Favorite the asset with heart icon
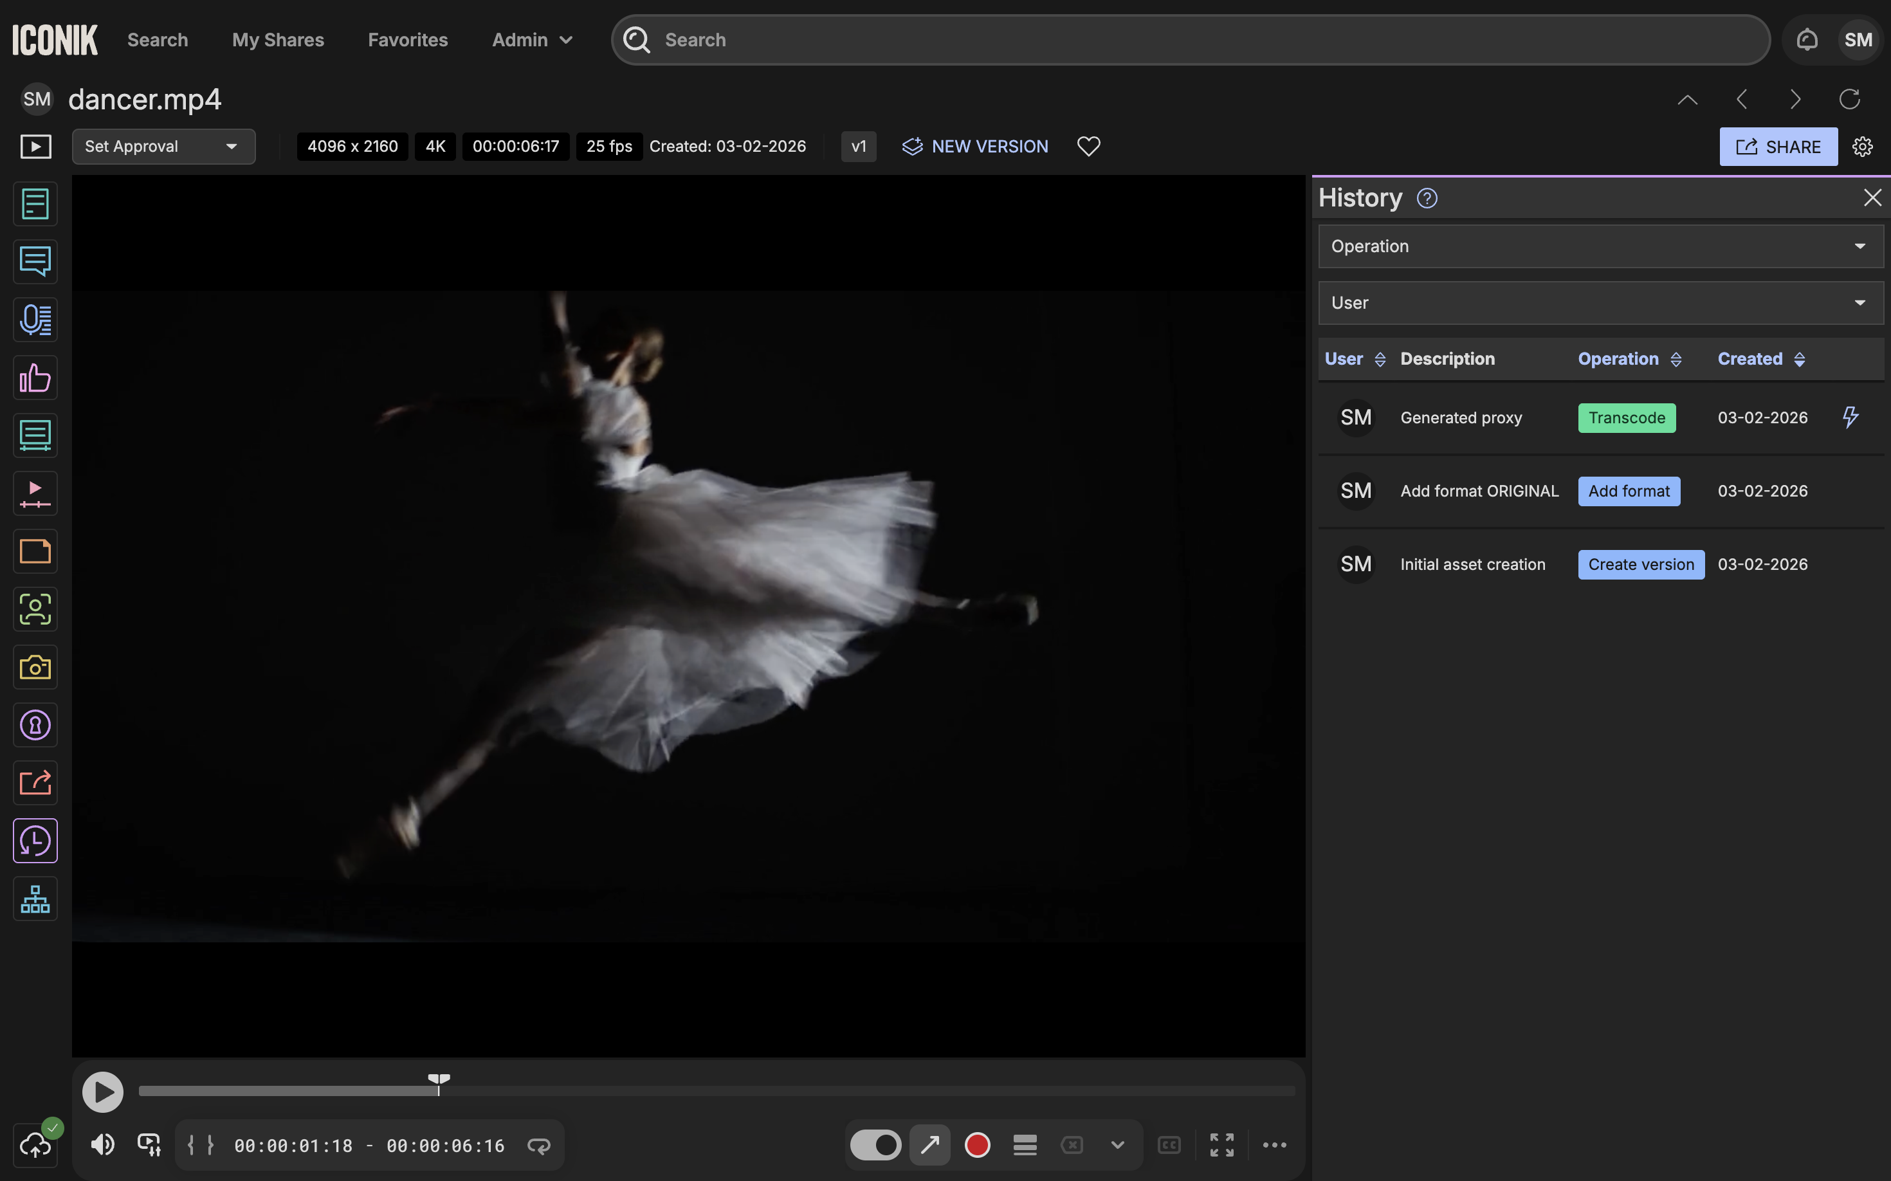 [1088, 146]
